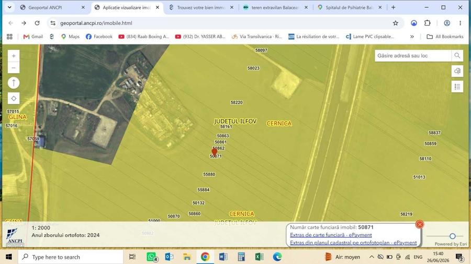Click parcel label 51013 on map
The image size is (471, 264).
click(419, 177)
